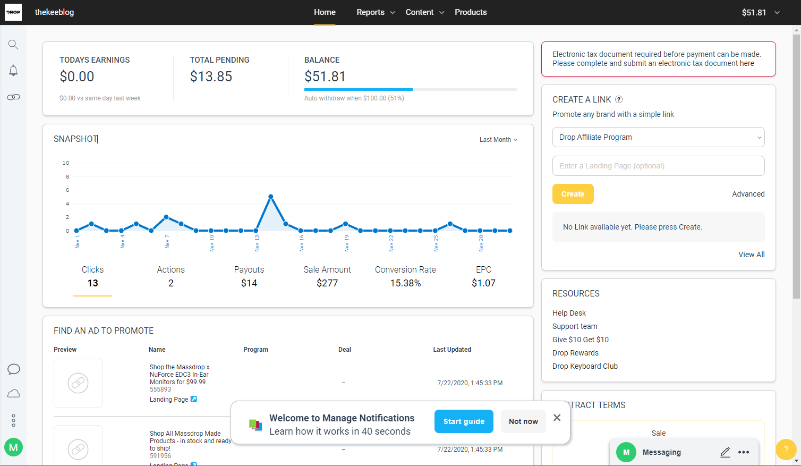Open notifications bell in sidebar

click(13, 70)
